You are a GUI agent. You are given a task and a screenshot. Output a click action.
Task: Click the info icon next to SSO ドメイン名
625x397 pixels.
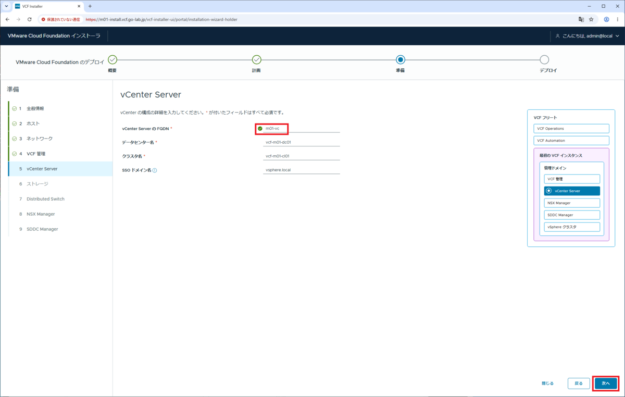coord(155,170)
